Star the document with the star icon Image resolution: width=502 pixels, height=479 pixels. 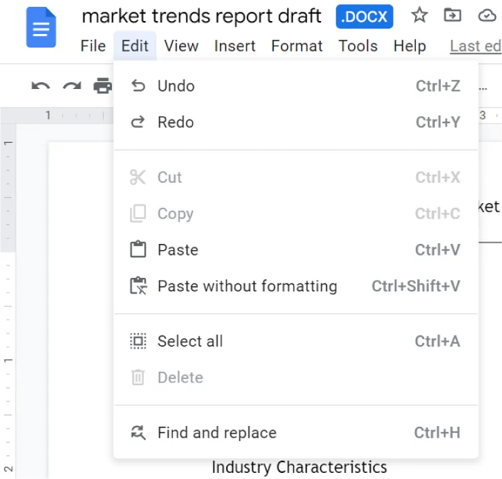pos(420,16)
